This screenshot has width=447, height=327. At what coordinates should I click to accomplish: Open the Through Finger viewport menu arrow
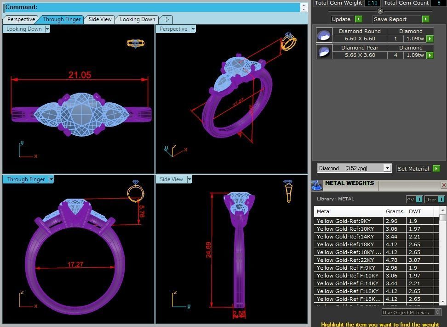tap(51, 179)
